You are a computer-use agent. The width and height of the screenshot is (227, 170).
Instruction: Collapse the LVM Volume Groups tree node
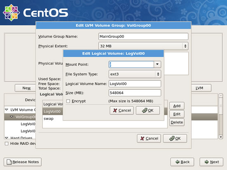(7, 110)
